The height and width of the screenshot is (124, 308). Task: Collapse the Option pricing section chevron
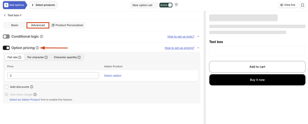click(198, 48)
